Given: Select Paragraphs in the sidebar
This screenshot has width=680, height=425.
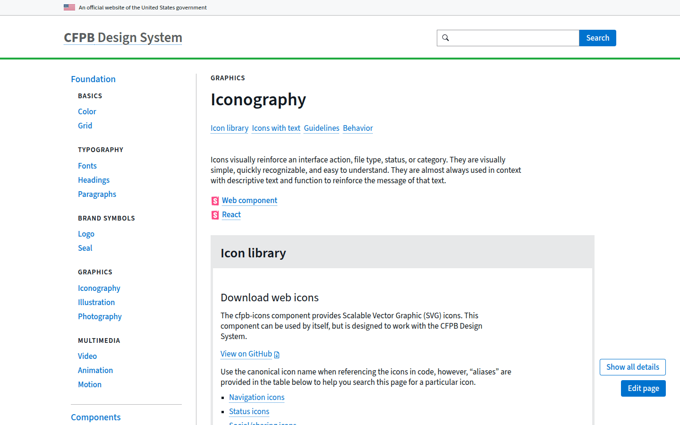Looking at the screenshot, I should (97, 194).
